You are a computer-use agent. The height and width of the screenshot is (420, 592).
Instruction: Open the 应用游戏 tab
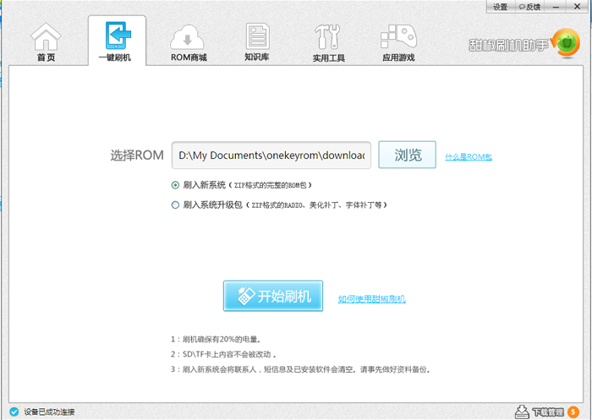tap(398, 42)
